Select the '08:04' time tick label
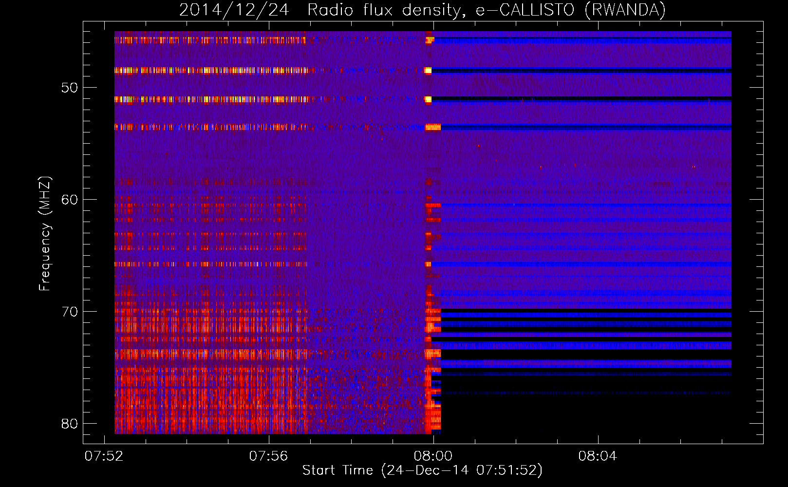 (x=598, y=456)
